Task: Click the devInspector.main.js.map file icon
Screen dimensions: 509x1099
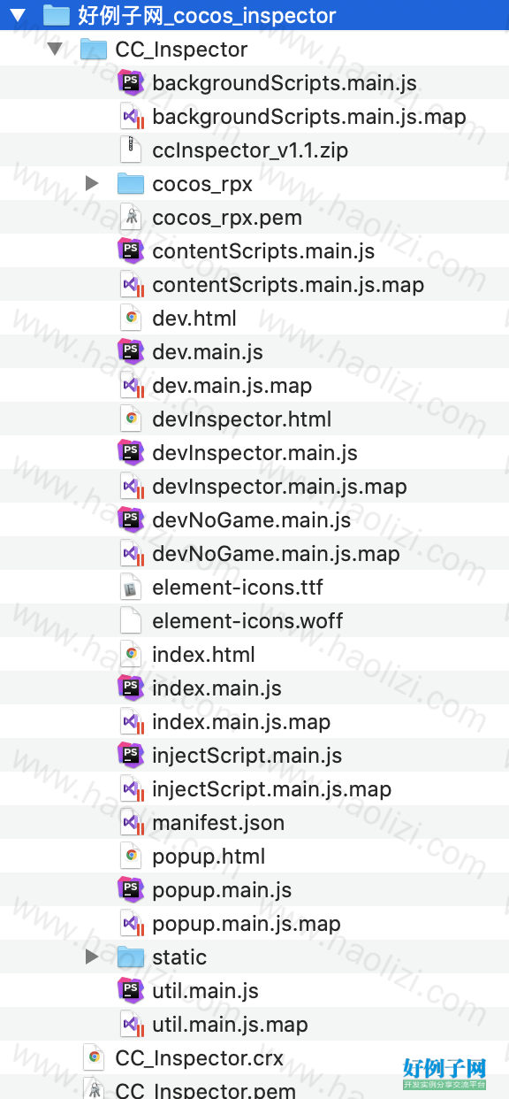Action: [131, 486]
